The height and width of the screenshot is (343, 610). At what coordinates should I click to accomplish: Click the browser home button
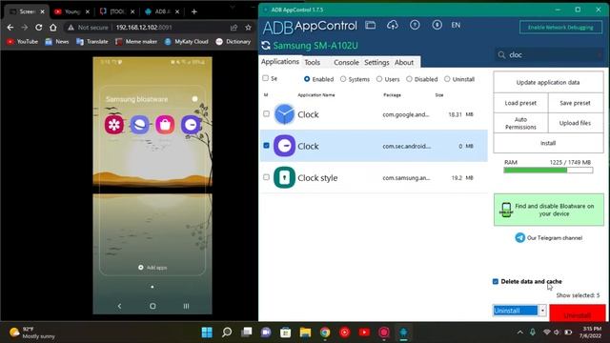click(53, 28)
